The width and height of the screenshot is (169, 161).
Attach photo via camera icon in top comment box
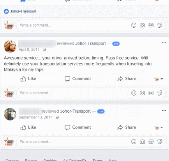(x=142, y=25)
